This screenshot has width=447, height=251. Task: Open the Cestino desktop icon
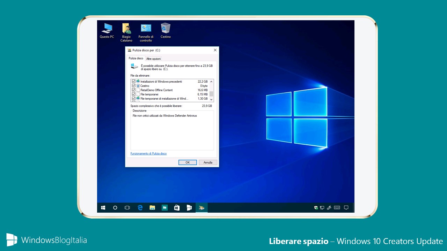pyautogui.click(x=166, y=31)
